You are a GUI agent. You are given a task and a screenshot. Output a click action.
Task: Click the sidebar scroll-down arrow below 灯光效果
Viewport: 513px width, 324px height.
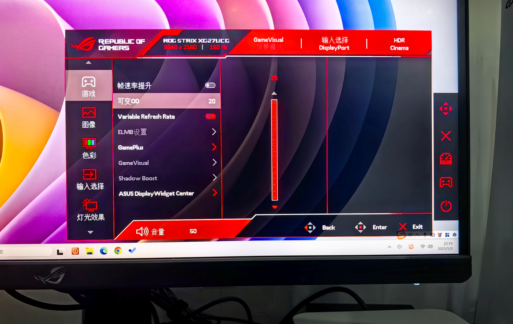[x=90, y=232]
